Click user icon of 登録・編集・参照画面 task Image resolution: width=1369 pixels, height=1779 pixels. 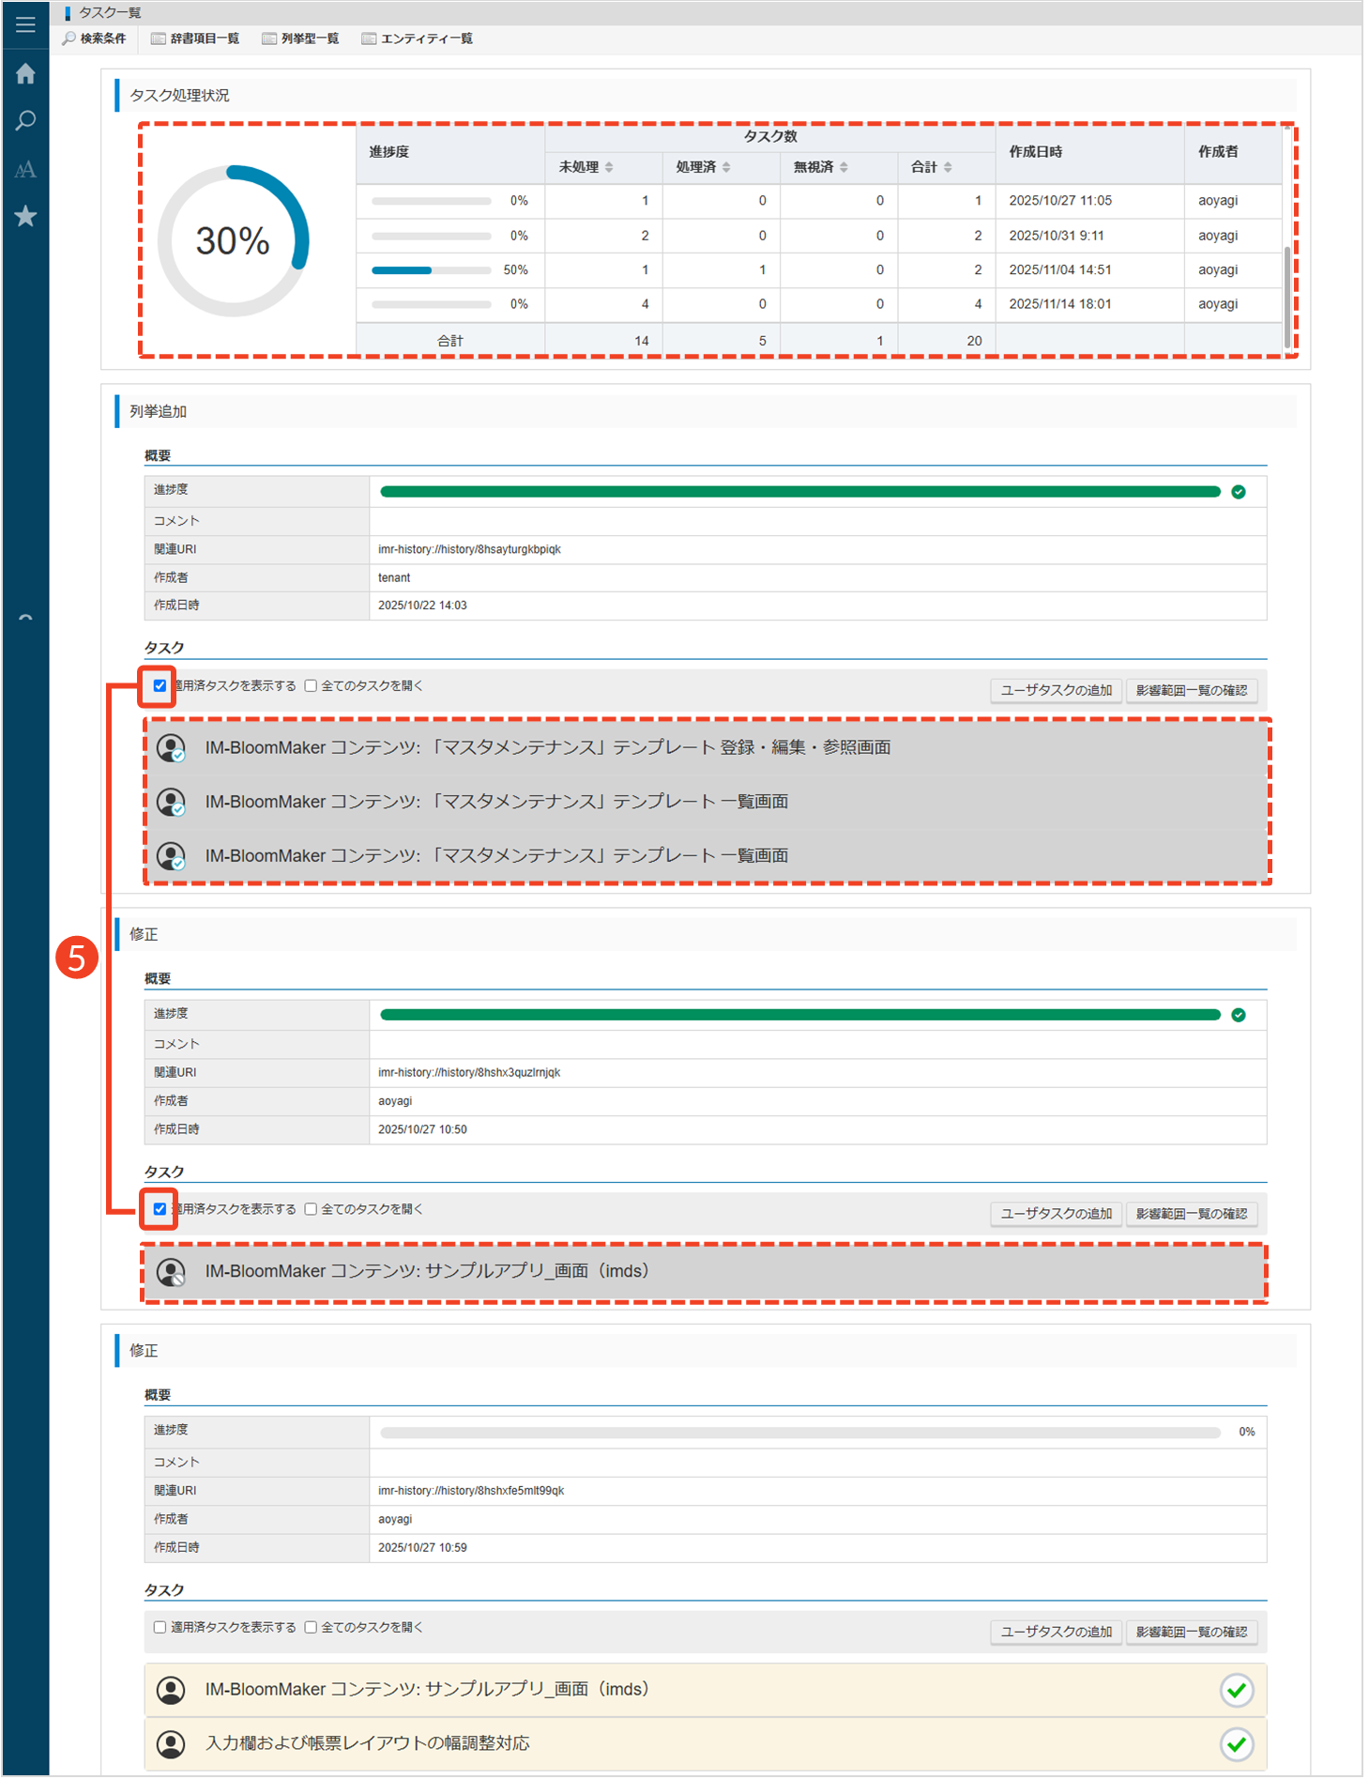(171, 748)
